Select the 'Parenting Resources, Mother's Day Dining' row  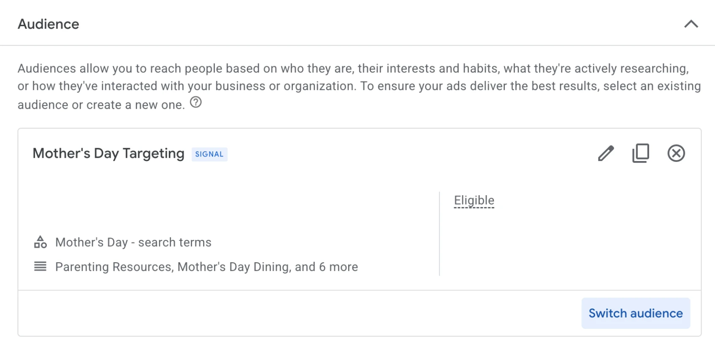click(x=206, y=266)
